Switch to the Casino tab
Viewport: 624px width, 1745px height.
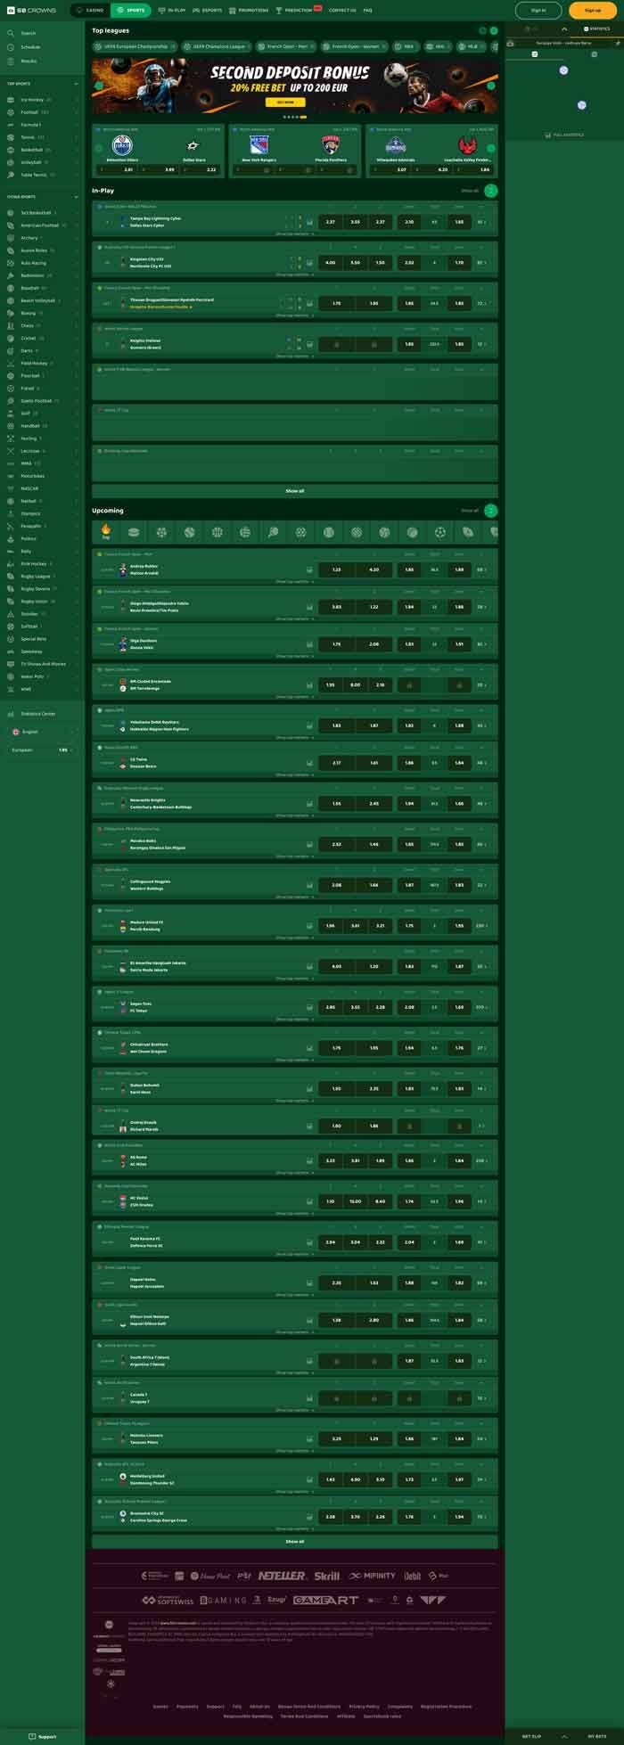pyautogui.click(x=90, y=11)
